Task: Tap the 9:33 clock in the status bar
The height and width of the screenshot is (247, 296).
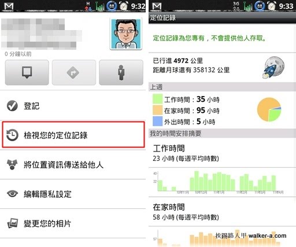Action: tap(286, 6)
